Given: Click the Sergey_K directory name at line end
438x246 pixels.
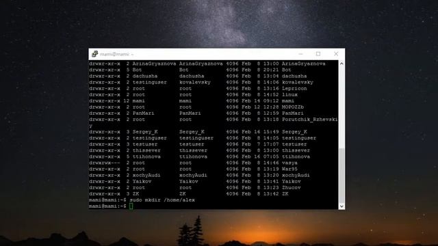Looking at the screenshot, I should coord(294,132).
